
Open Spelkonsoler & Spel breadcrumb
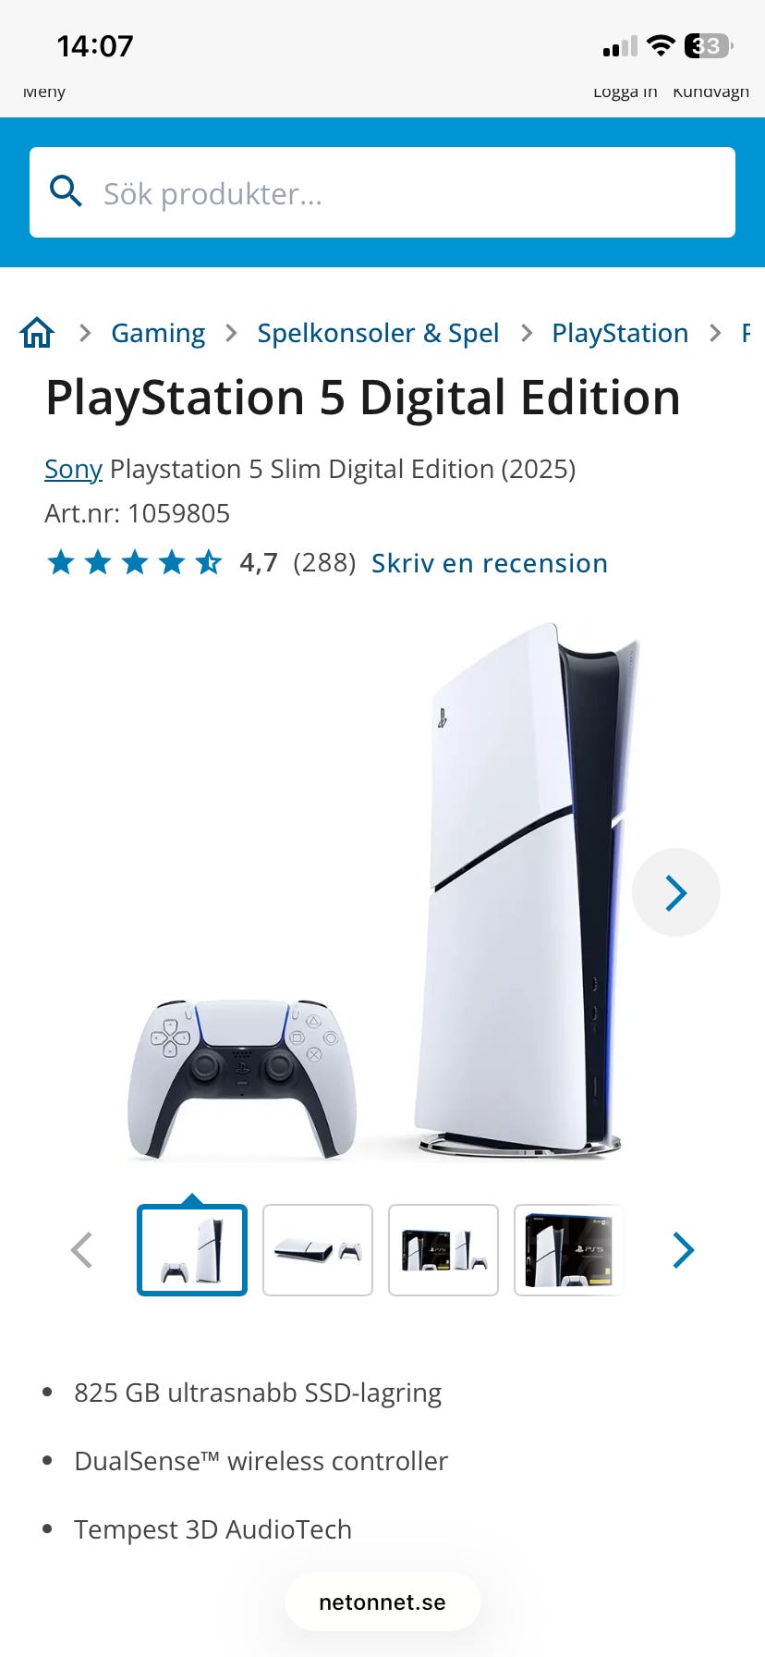coord(378,333)
